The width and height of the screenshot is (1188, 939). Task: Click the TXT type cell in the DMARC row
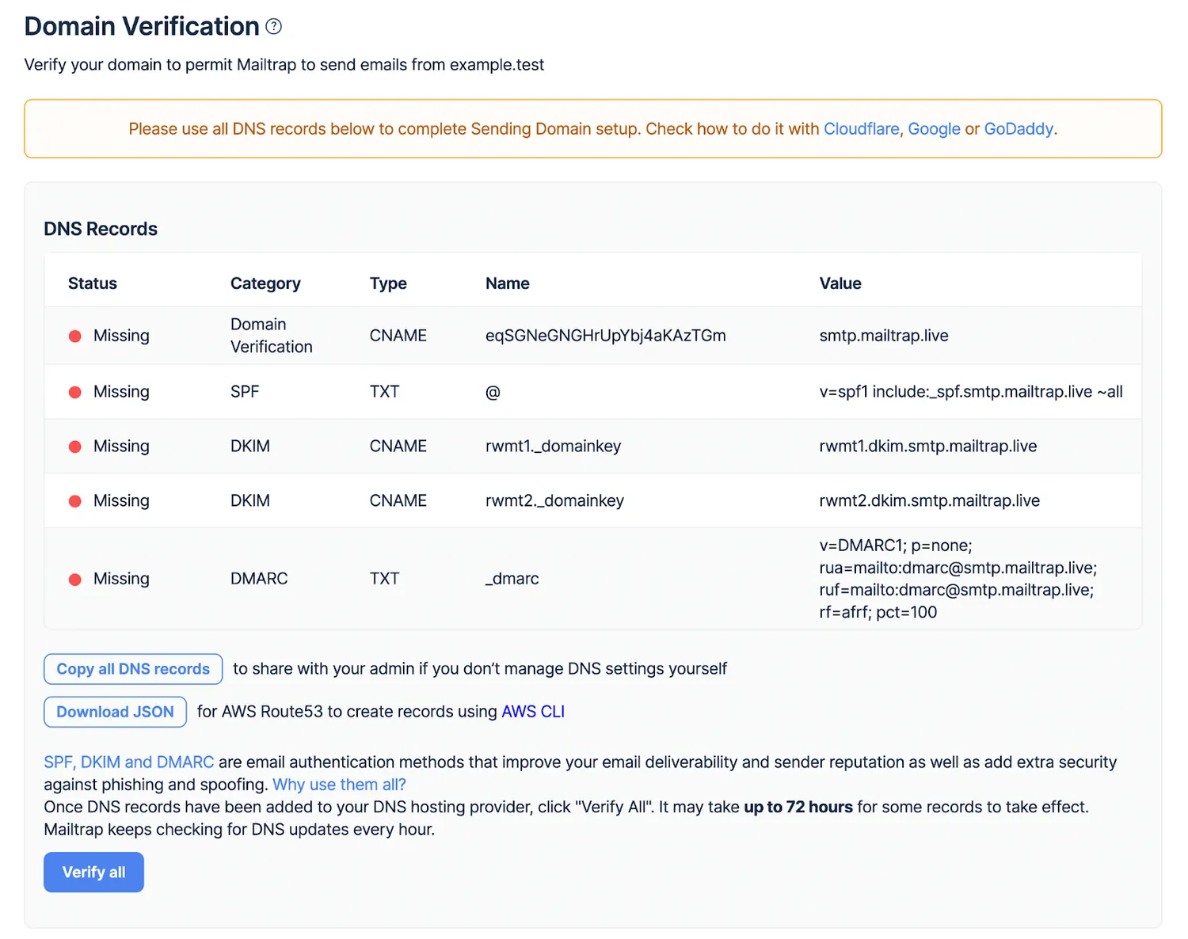pos(384,579)
